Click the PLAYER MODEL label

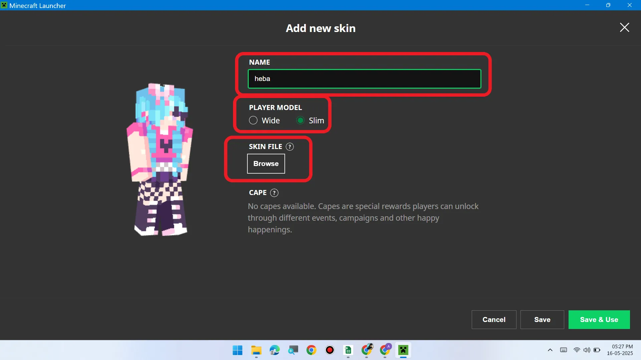point(275,108)
